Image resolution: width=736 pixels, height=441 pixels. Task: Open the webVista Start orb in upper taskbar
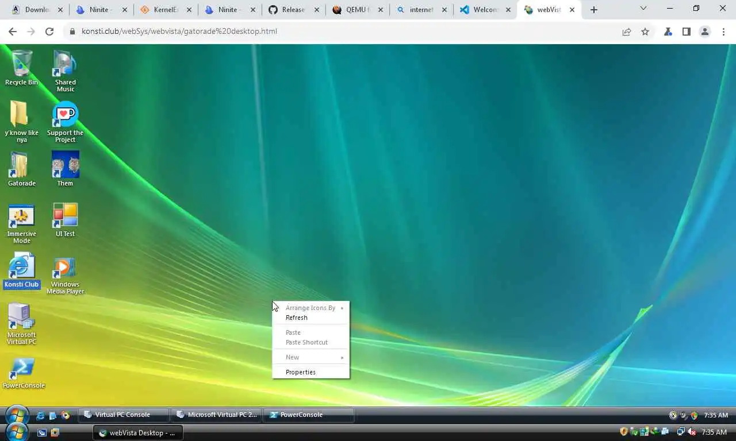[17, 415]
